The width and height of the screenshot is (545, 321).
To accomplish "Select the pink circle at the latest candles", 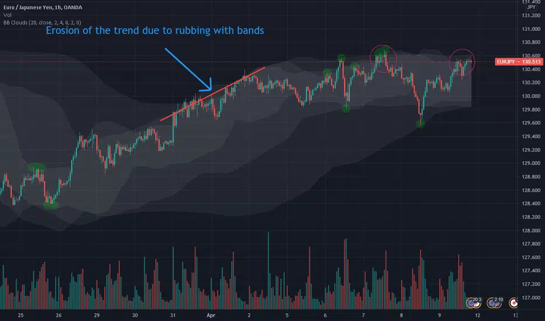I will pyautogui.click(x=462, y=62).
